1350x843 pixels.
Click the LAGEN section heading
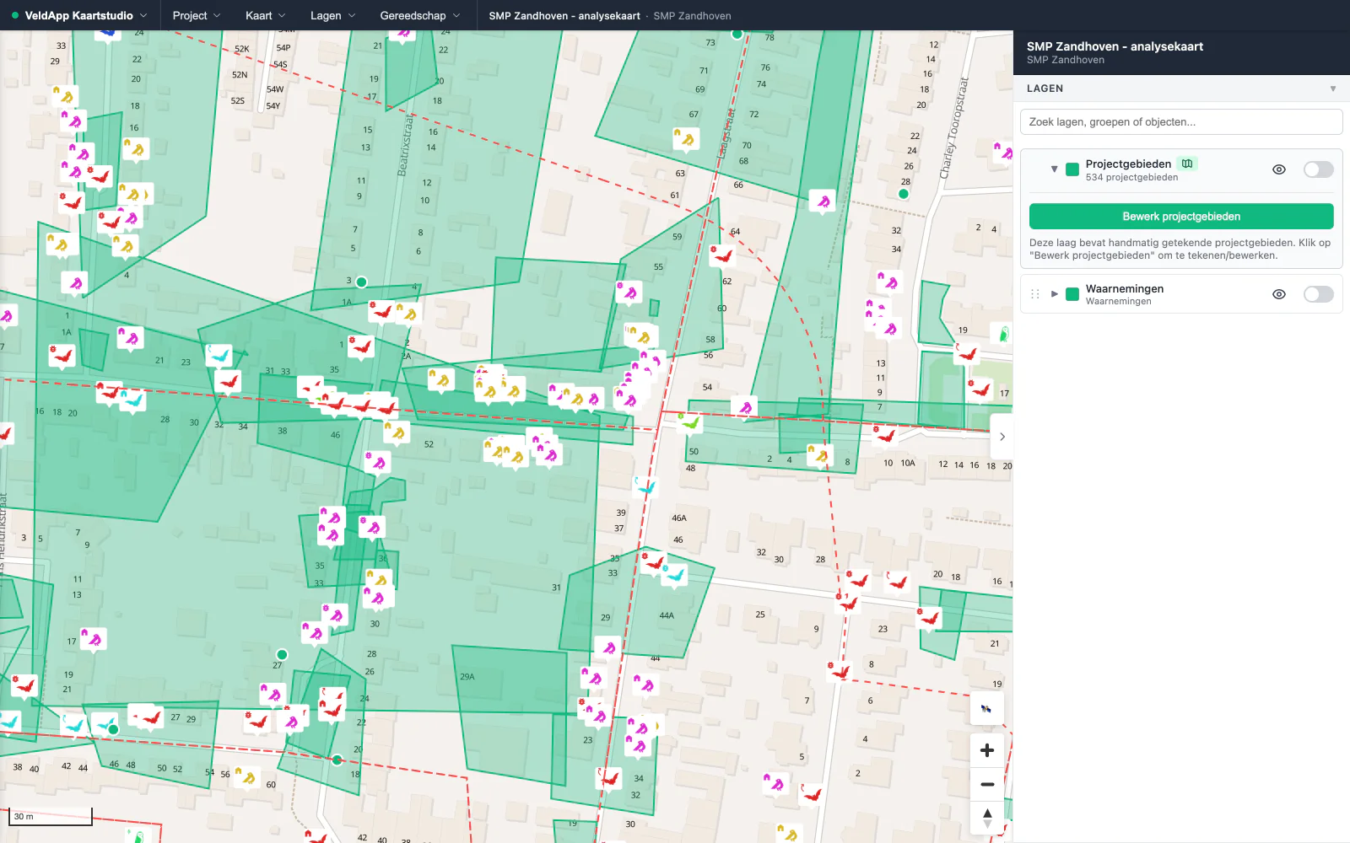click(x=1045, y=89)
